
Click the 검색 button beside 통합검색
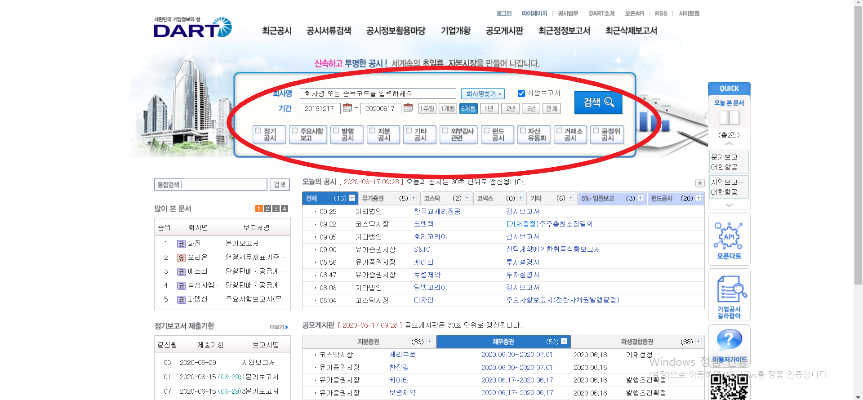click(280, 184)
